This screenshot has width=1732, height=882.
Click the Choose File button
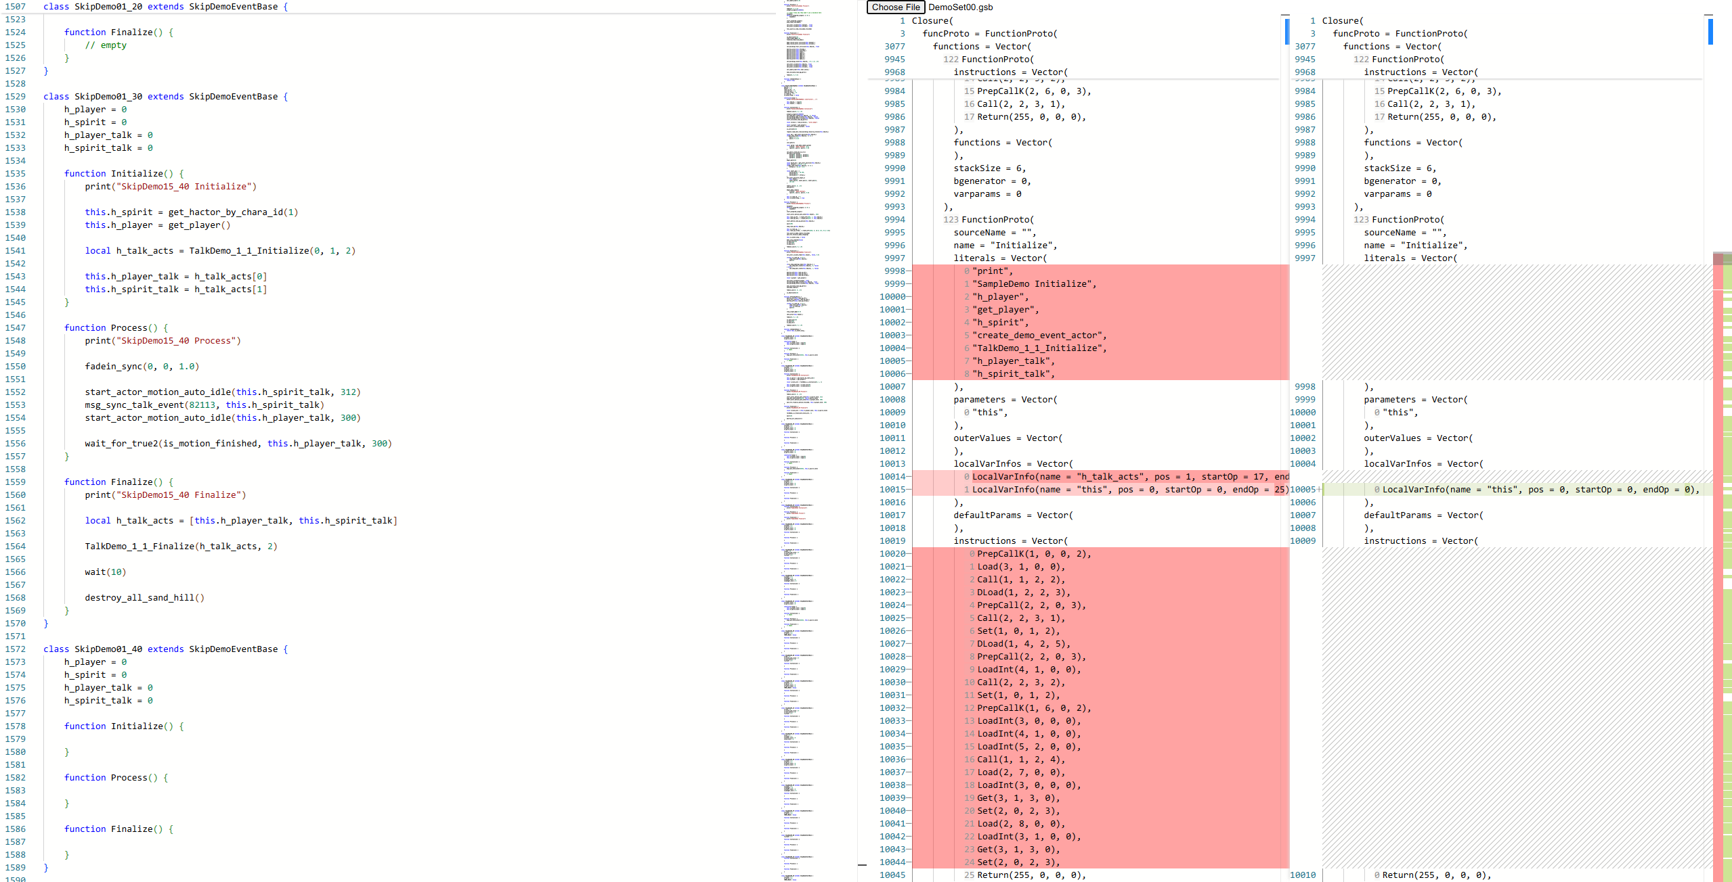(x=895, y=7)
